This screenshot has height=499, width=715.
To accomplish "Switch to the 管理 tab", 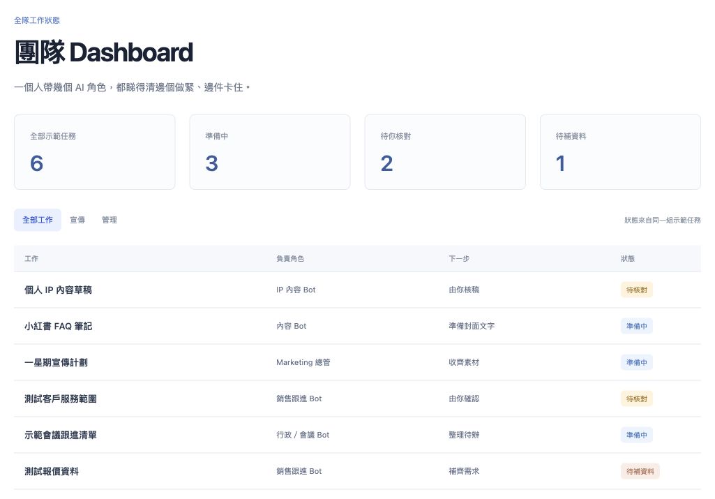I will (x=109, y=220).
